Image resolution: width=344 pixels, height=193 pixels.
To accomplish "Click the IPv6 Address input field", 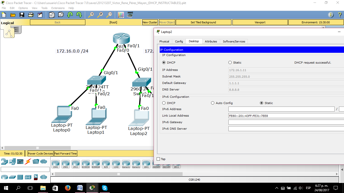I will click(x=281, y=109).
